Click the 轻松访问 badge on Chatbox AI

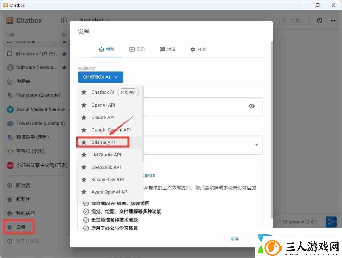pos(128,92)
